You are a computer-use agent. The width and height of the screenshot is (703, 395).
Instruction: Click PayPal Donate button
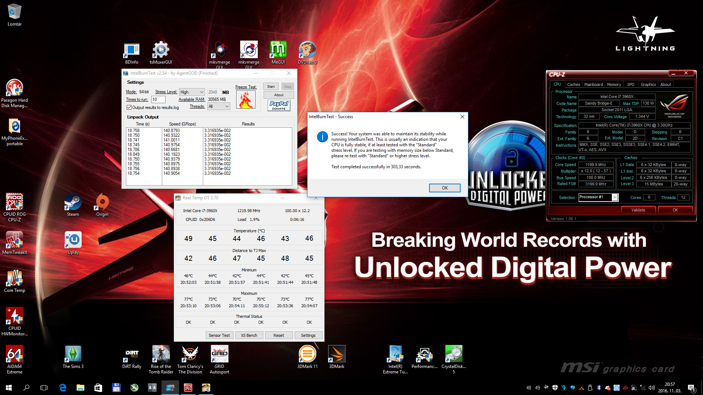tap(279, 105)
